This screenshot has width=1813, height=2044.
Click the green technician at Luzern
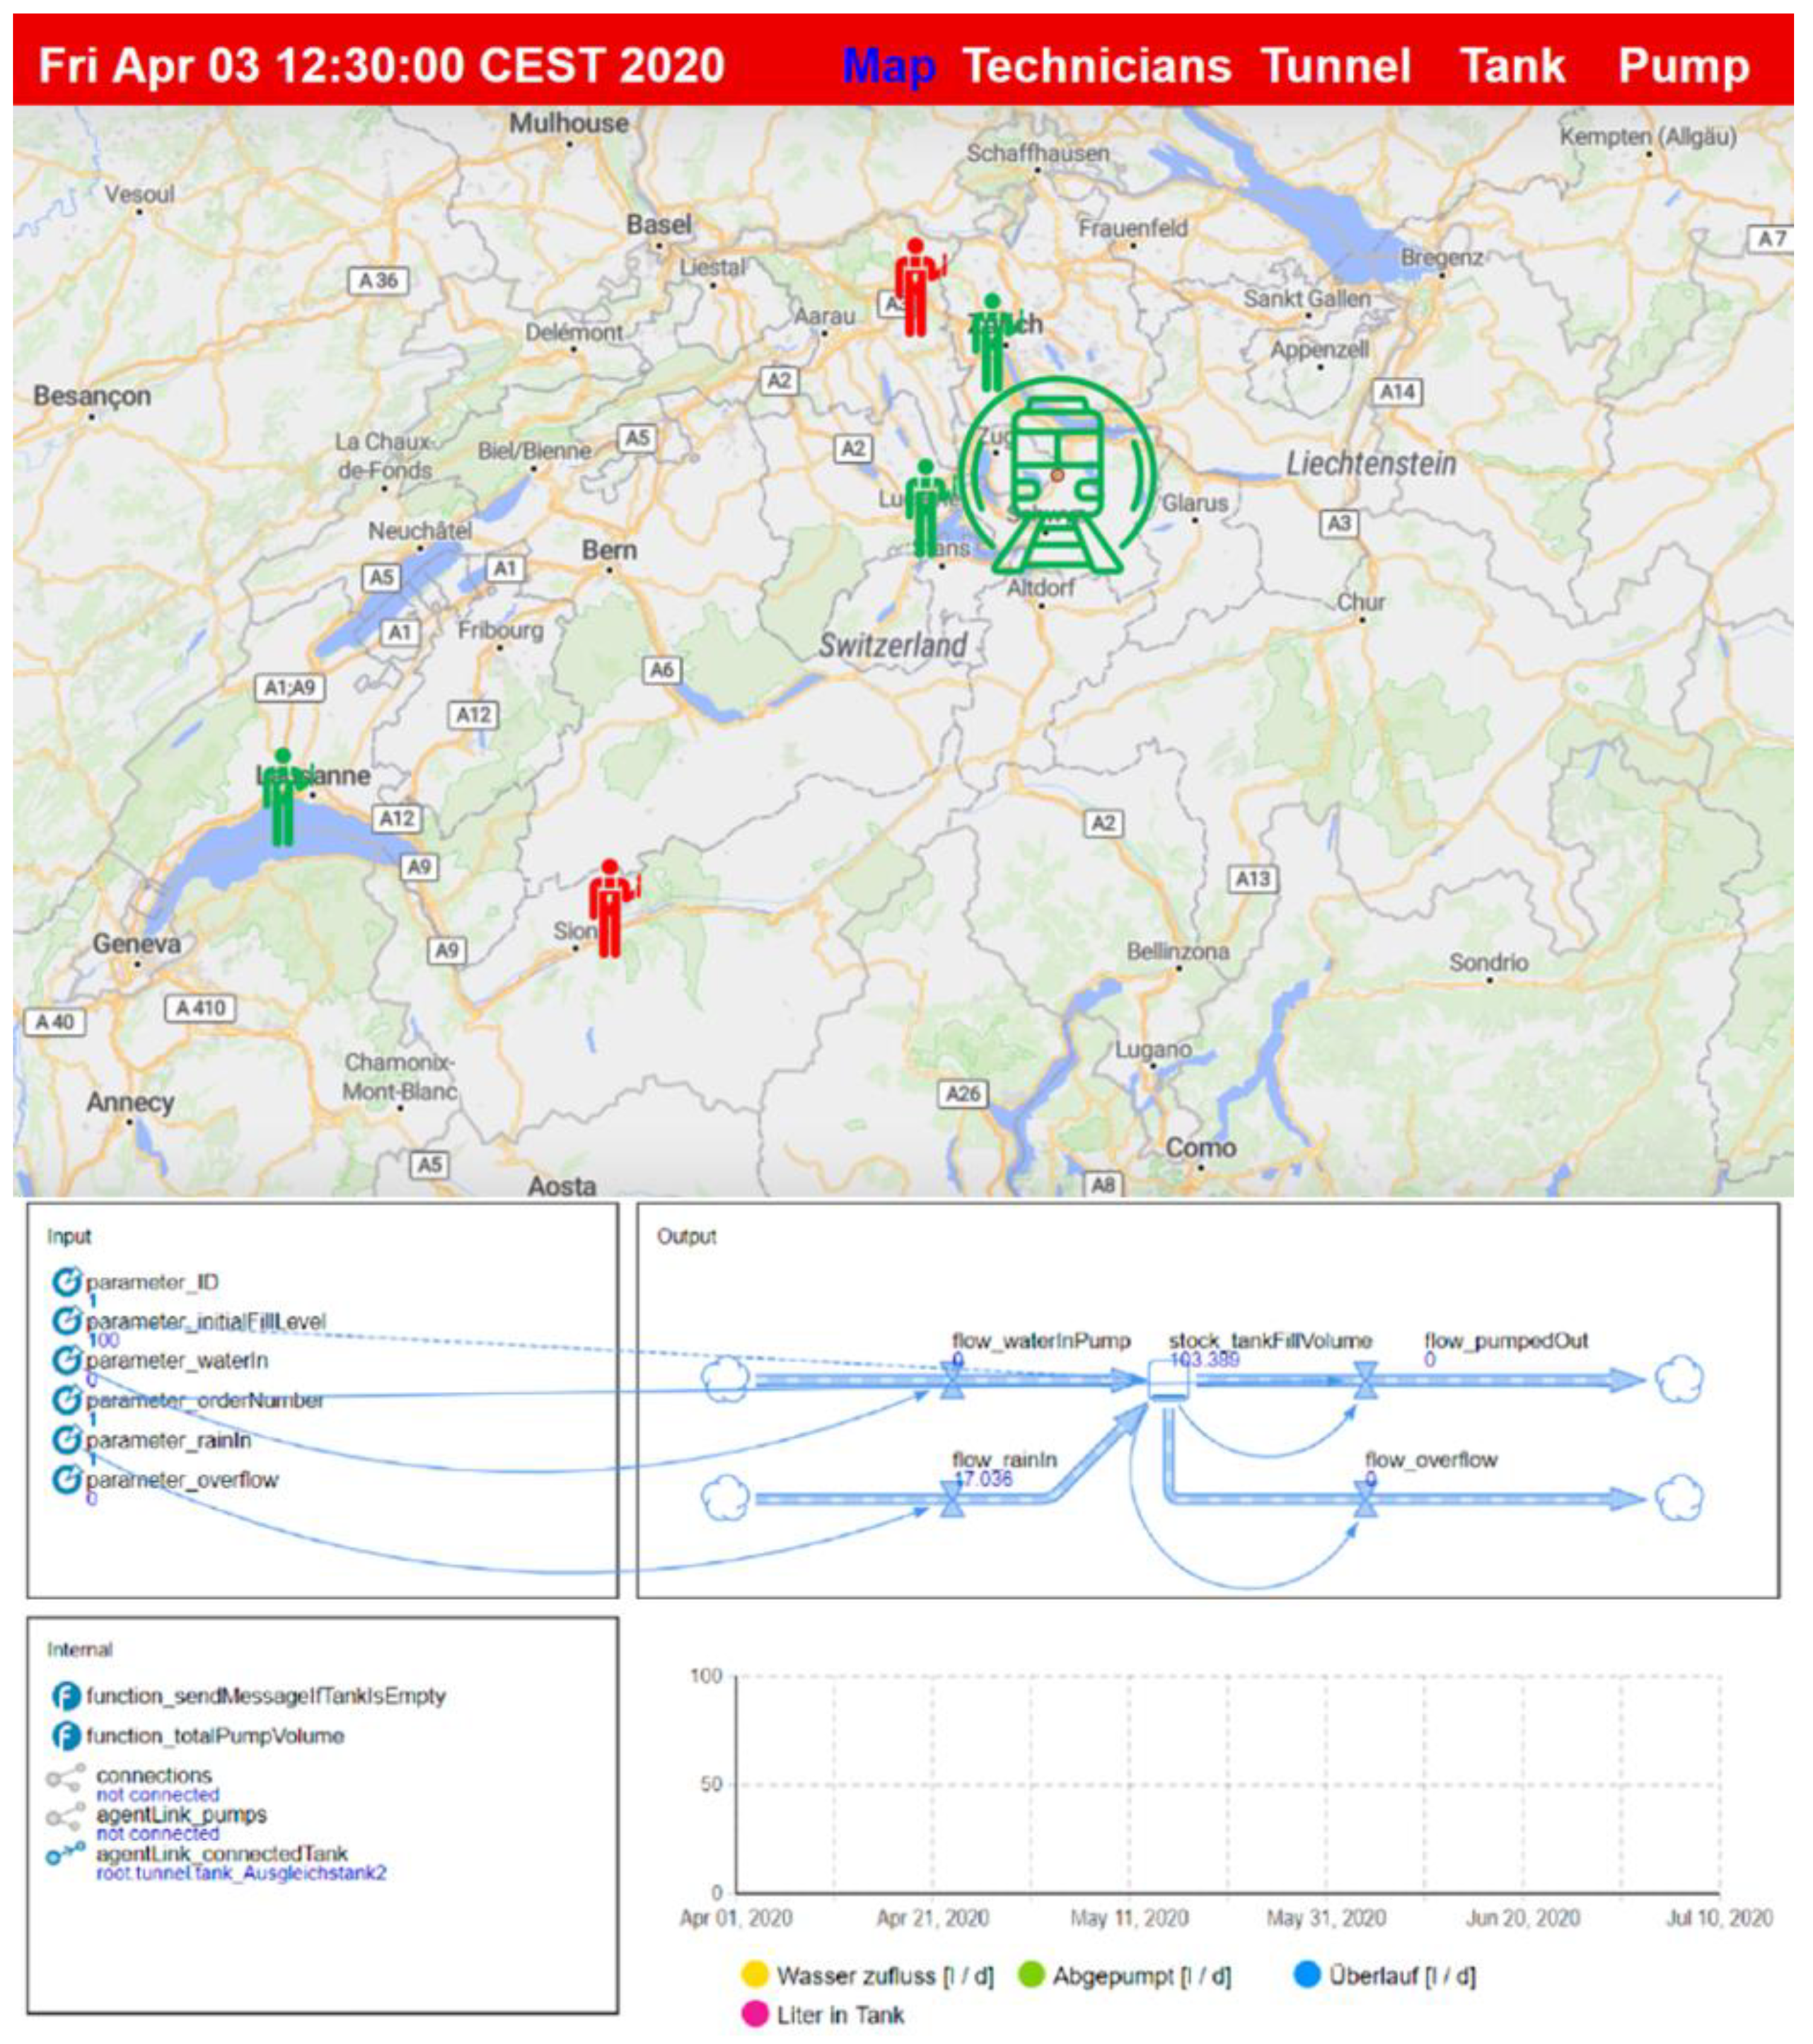point(925,508)
